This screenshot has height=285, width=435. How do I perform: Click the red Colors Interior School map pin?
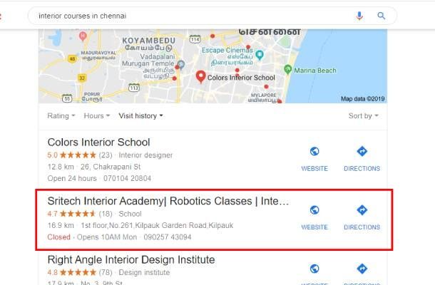pos(200,76)
